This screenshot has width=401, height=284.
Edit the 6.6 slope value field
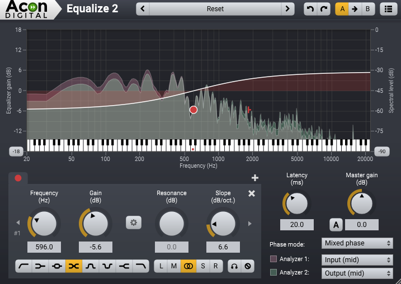coord(223,247)
